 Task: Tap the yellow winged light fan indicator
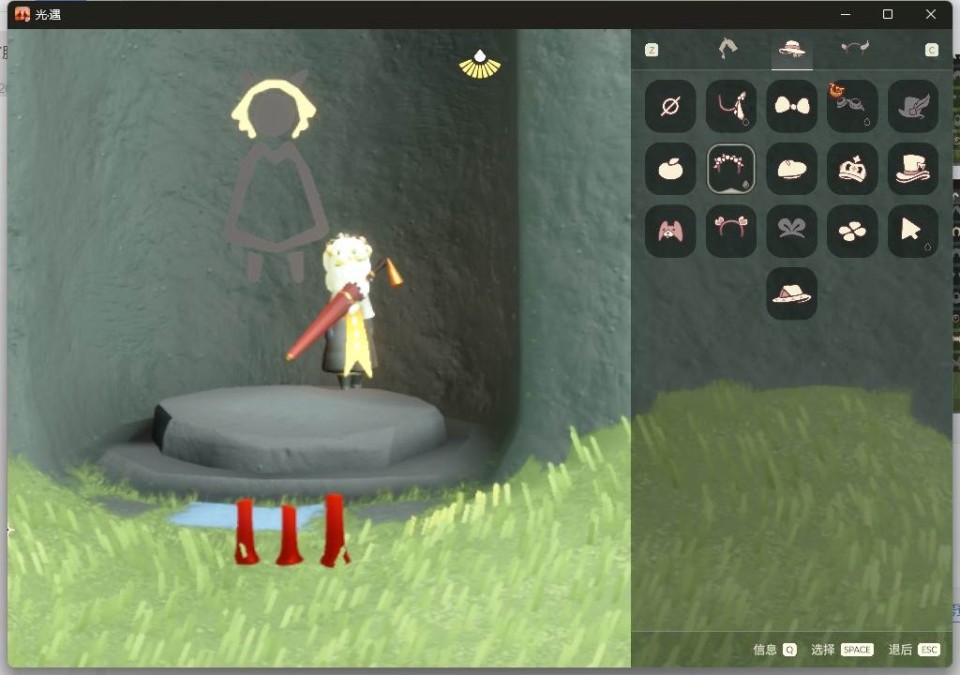tap(480, 65)
